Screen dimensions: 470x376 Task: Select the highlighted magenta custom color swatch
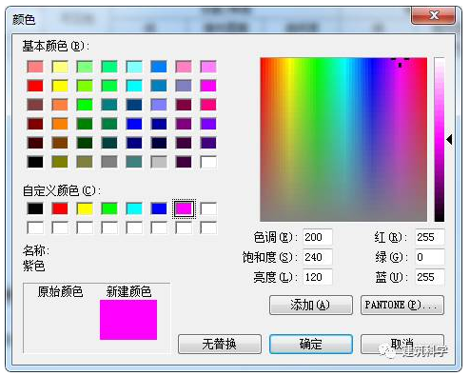point(184,208)
